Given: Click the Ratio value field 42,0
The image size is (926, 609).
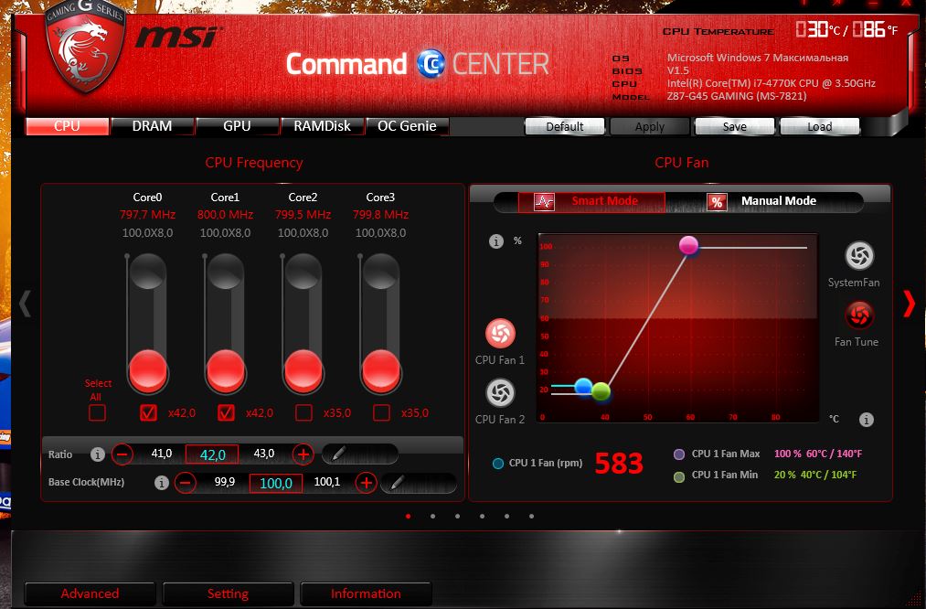Looking at the screenshot, I should [x=212, y=454].
